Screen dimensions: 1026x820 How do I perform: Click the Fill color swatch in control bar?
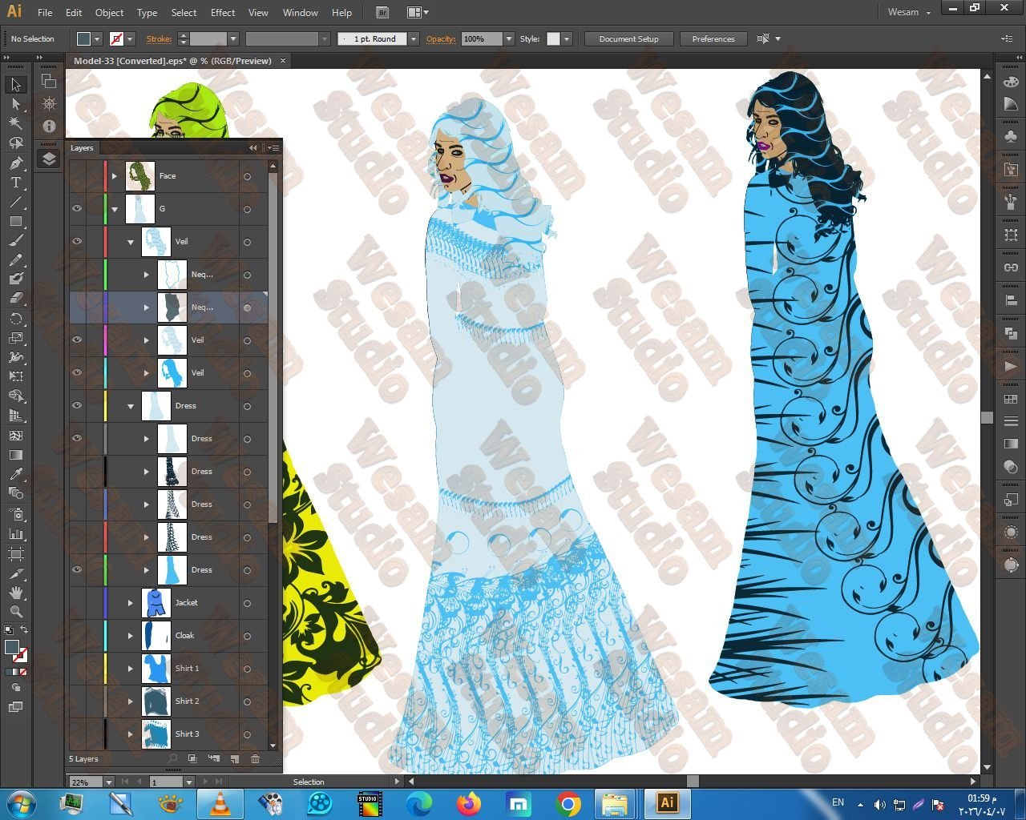pos(83,38)
